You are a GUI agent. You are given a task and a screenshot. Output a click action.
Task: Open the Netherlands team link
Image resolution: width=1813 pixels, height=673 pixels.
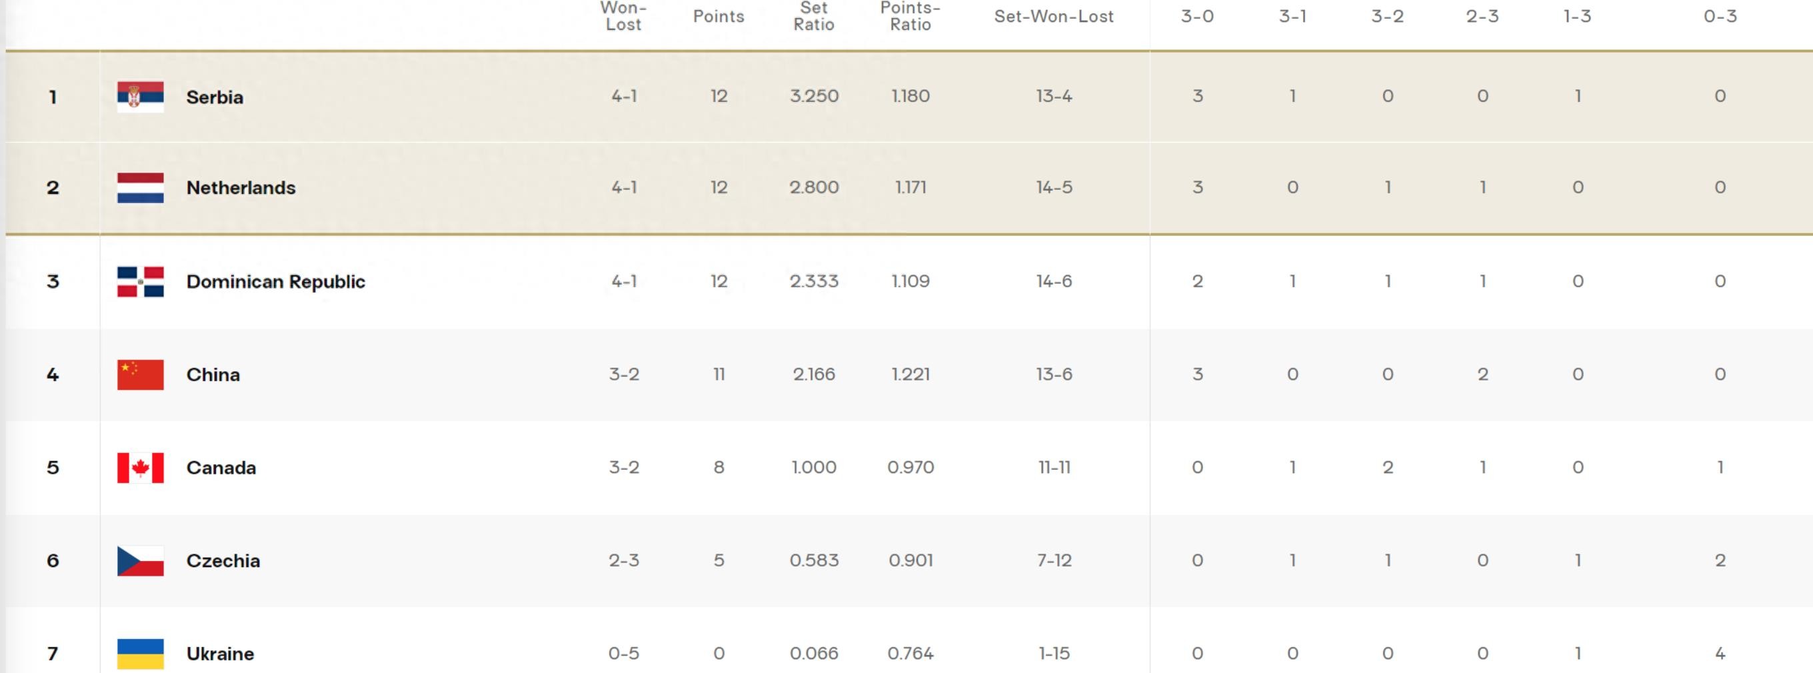click(241, 188)
